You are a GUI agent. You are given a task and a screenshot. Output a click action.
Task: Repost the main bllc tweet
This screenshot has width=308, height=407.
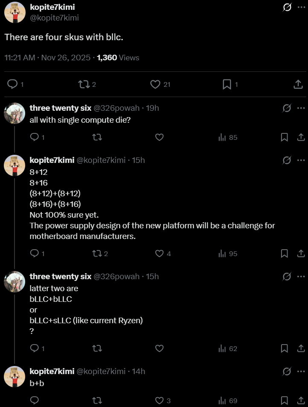[84, 85]
